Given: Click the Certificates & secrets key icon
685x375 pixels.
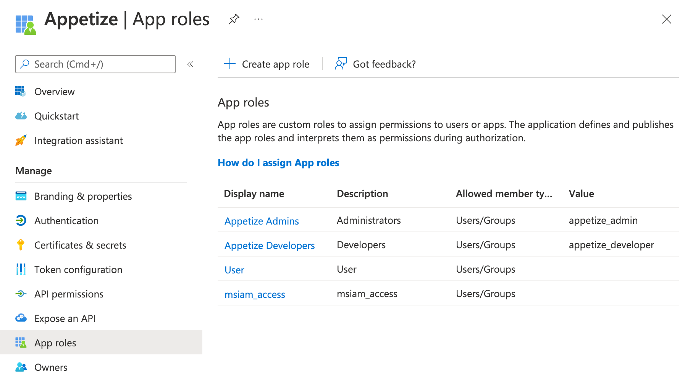Looking at the screenshot, I should (x=21, y=245).
